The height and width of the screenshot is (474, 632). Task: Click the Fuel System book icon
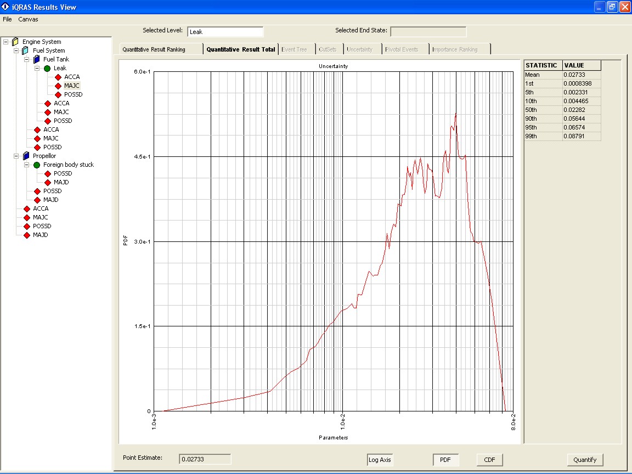click(25, 50)
